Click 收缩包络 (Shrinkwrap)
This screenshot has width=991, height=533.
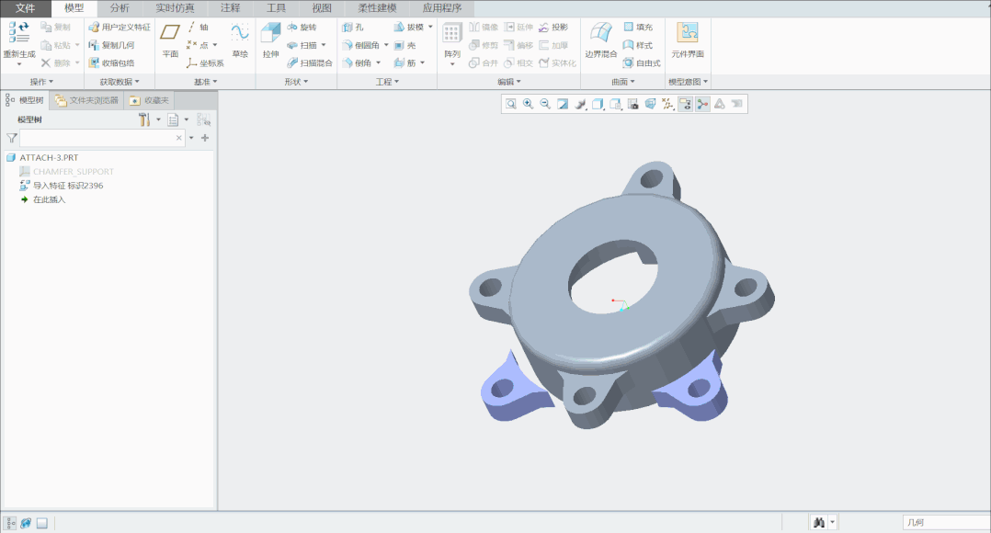pos(111,62)
